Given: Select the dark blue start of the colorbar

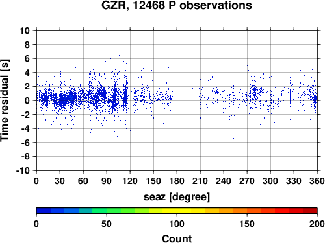Looking at the screenshot, I should click(44, 211).
